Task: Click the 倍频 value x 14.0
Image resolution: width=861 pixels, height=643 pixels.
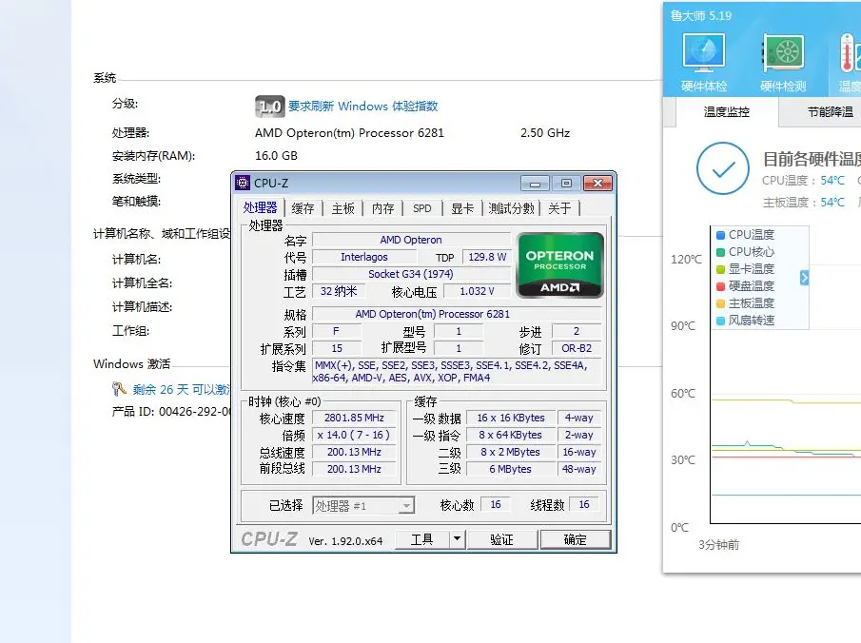Action: click(354, 435)
